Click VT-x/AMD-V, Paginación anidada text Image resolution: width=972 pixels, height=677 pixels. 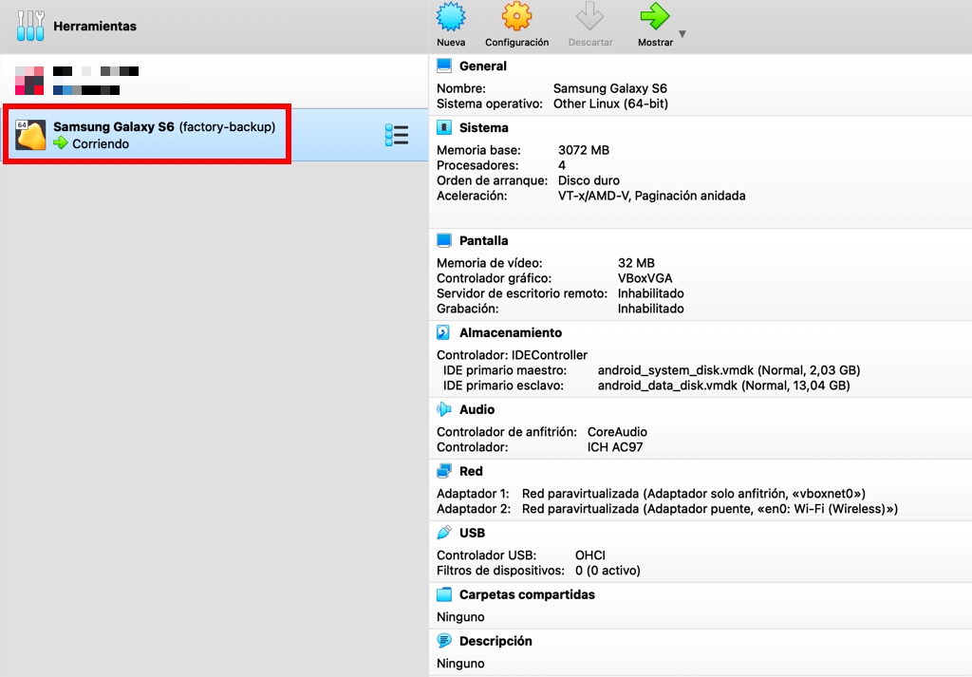click(x=651, y=196)
